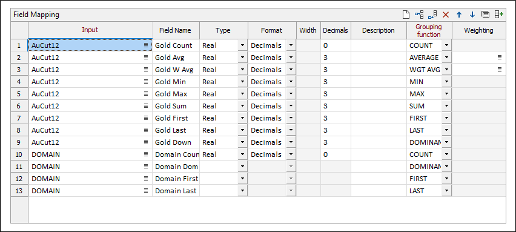Viewport: 516px width, 232px height.
Task: Click the Input column header
Action: click(x=90, y=30)
